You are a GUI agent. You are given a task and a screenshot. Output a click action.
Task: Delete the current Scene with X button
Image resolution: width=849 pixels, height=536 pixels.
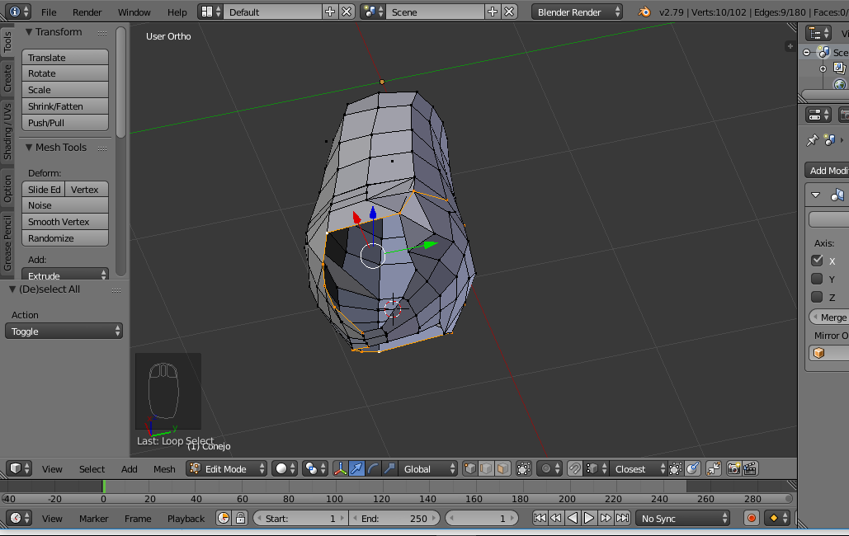click(509, 12)
